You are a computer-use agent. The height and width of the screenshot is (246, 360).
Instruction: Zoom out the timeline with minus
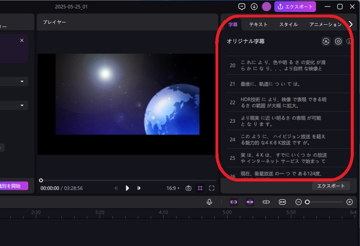pos(299,202)
